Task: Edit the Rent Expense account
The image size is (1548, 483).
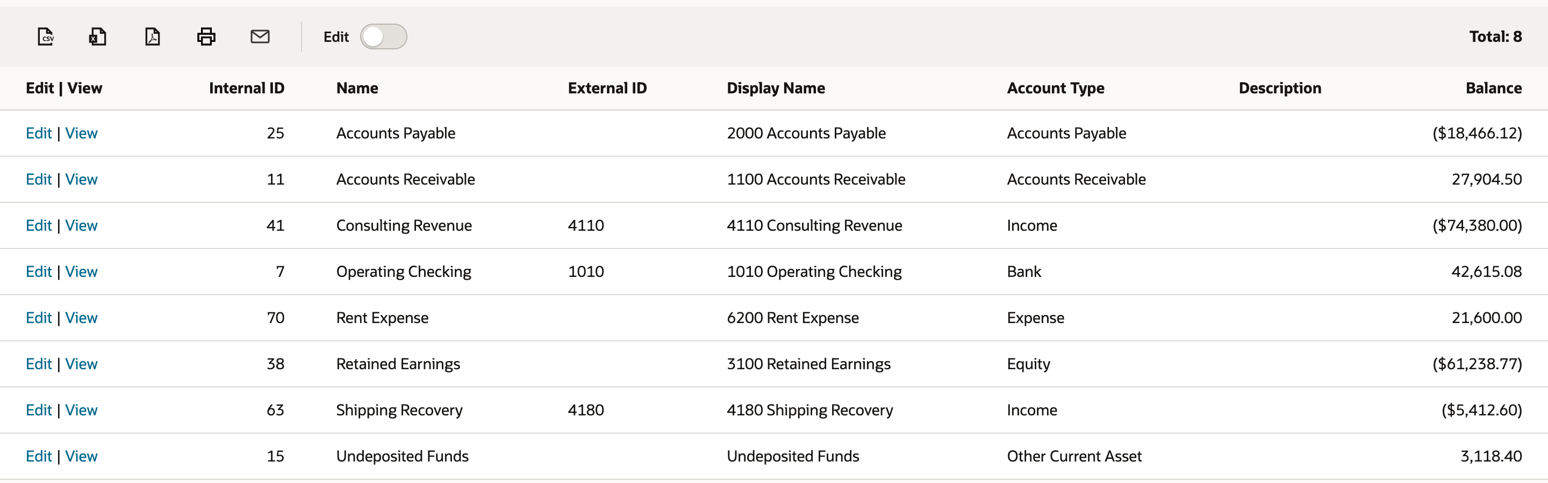Action: pos(39,318)
